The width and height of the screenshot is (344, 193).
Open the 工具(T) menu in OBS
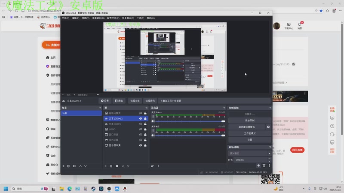(x=141, y=18)
